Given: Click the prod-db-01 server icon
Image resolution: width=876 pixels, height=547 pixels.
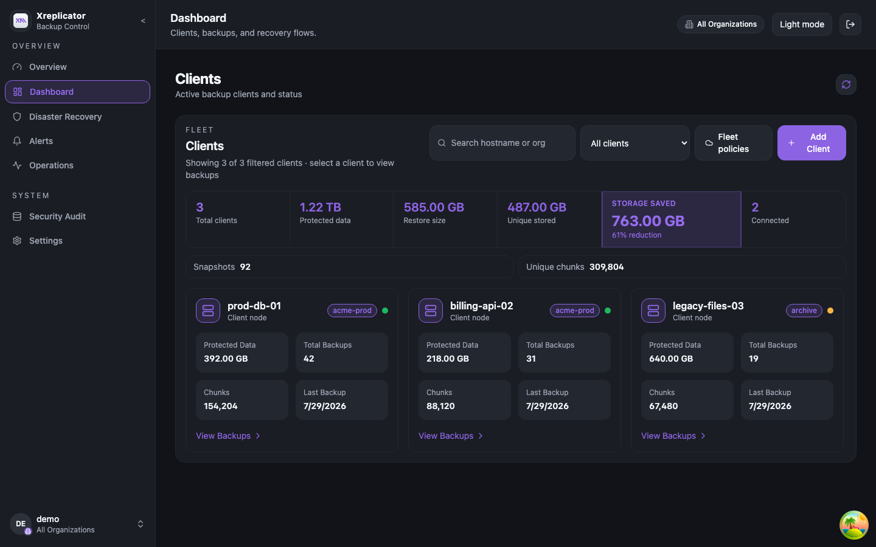Looking at the screenshot, I should pyautogui.click(x=208, y=311).
